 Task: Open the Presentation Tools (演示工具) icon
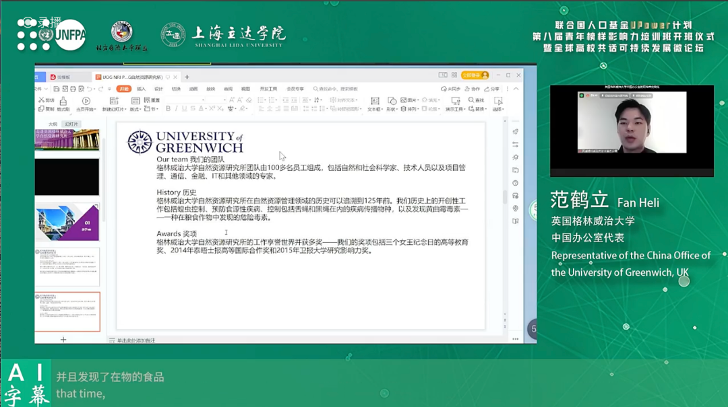click(x=456, y=101)
